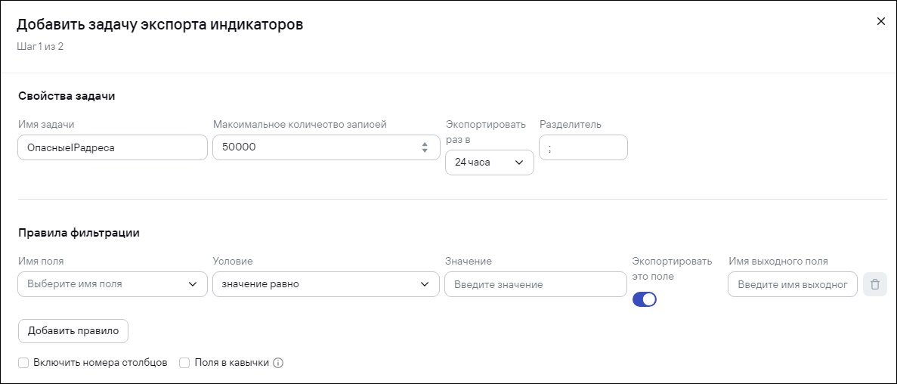897x384 pixels.
Task: Delete the filter rule with trash icon
Action: pyautogui.click(x=874, y=284)
